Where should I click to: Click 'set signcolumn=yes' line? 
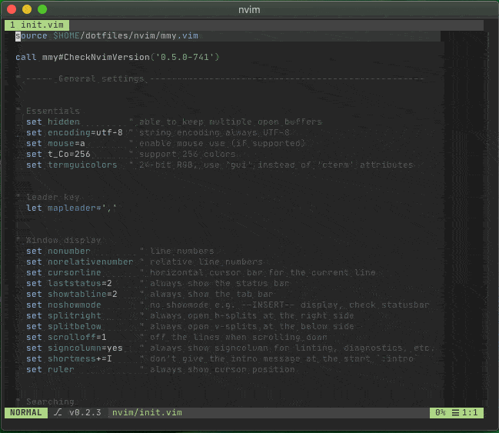[x=231, y=348]
